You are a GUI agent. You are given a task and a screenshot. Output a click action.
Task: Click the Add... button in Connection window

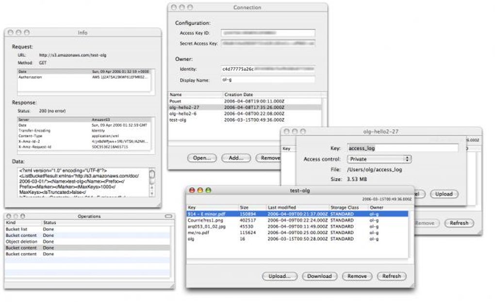[236, 158]
